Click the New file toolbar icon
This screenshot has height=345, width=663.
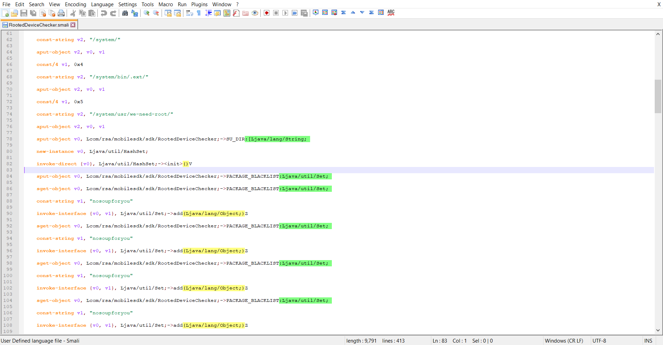pos(5,13)
